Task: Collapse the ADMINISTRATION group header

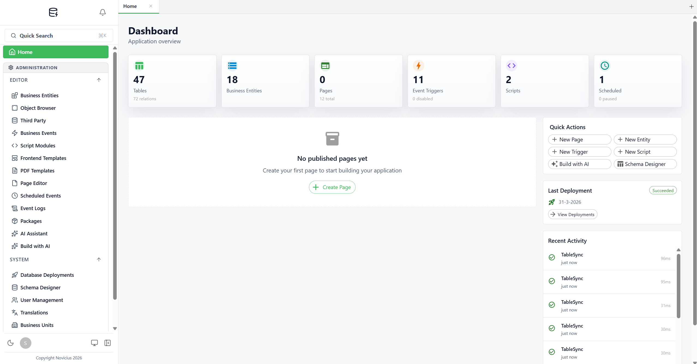Action: [x=56, y=68]
